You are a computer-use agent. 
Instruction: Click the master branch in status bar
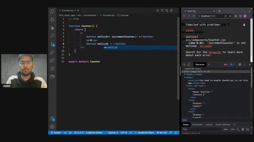(x=56, y=133)
